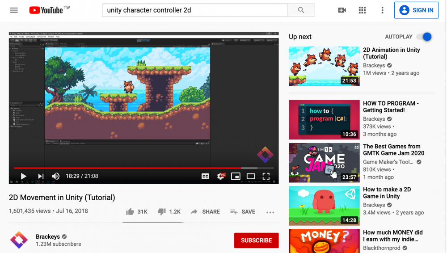Open the create video camera icon
The image size is (447, 253).
pos(342,10)
